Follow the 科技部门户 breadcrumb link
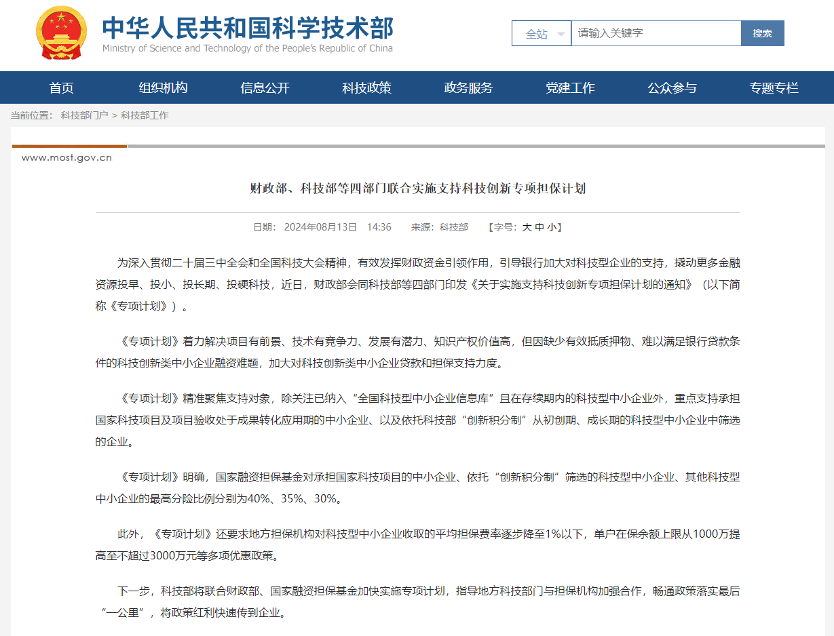The image size is (834, 636). pos(84,115)
